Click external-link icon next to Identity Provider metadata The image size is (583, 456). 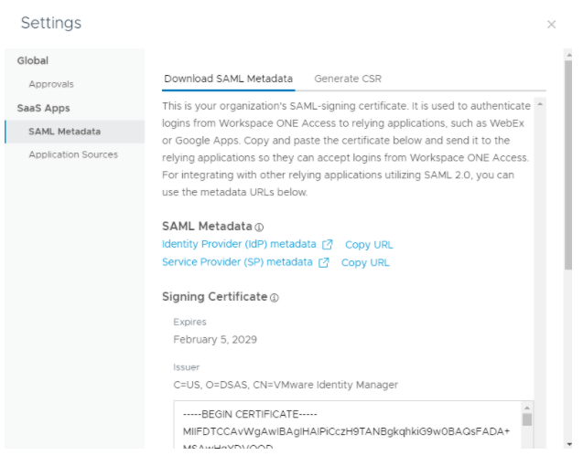click(327, 245)
